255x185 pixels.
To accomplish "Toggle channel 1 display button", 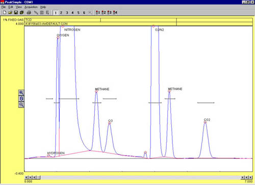I will 56,13.
